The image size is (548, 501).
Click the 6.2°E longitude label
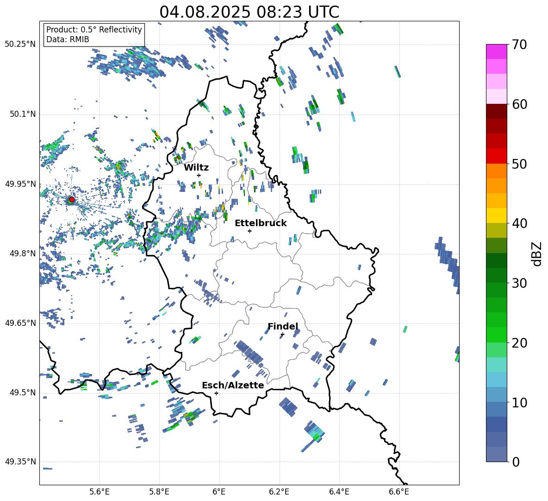(279, 492)
